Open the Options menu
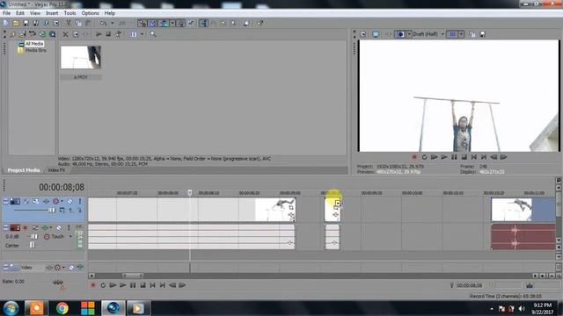The width and height of the screenshot is (563, 316). coord(90,13)
